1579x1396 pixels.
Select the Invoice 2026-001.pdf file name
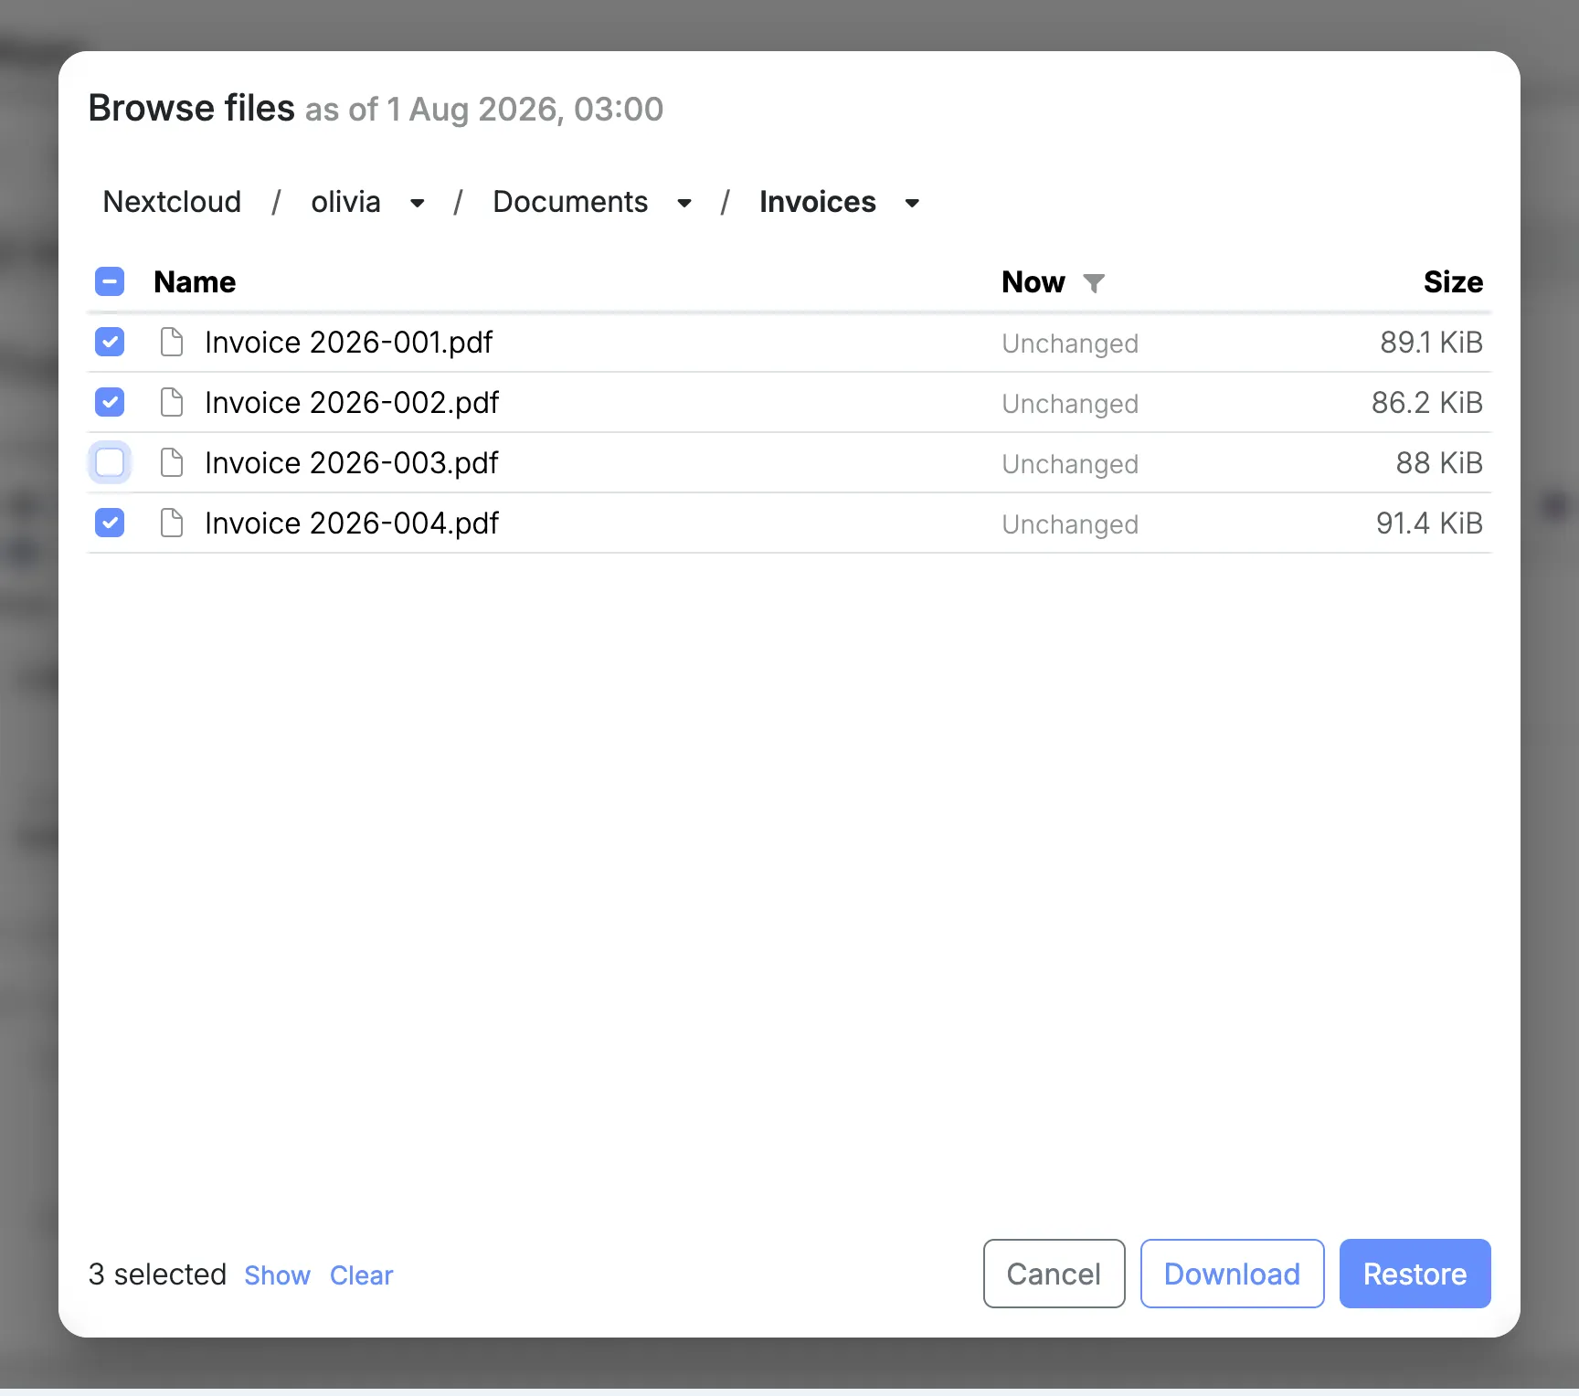tap(348, 342)
